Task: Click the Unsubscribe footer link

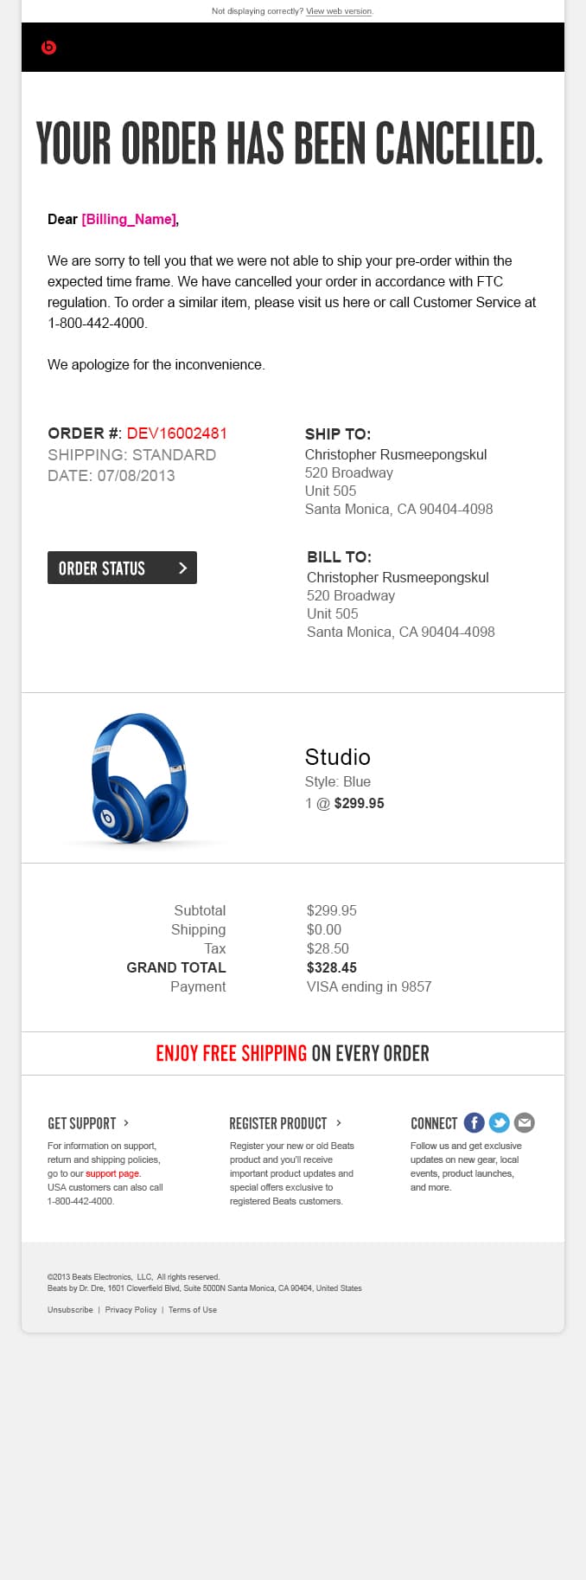Action: [x=70, y=1309]
